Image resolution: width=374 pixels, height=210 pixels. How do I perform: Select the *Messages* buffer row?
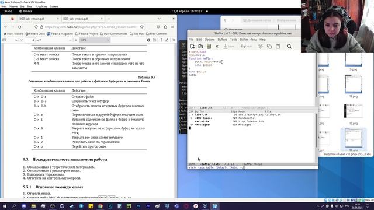click(220, 125)
